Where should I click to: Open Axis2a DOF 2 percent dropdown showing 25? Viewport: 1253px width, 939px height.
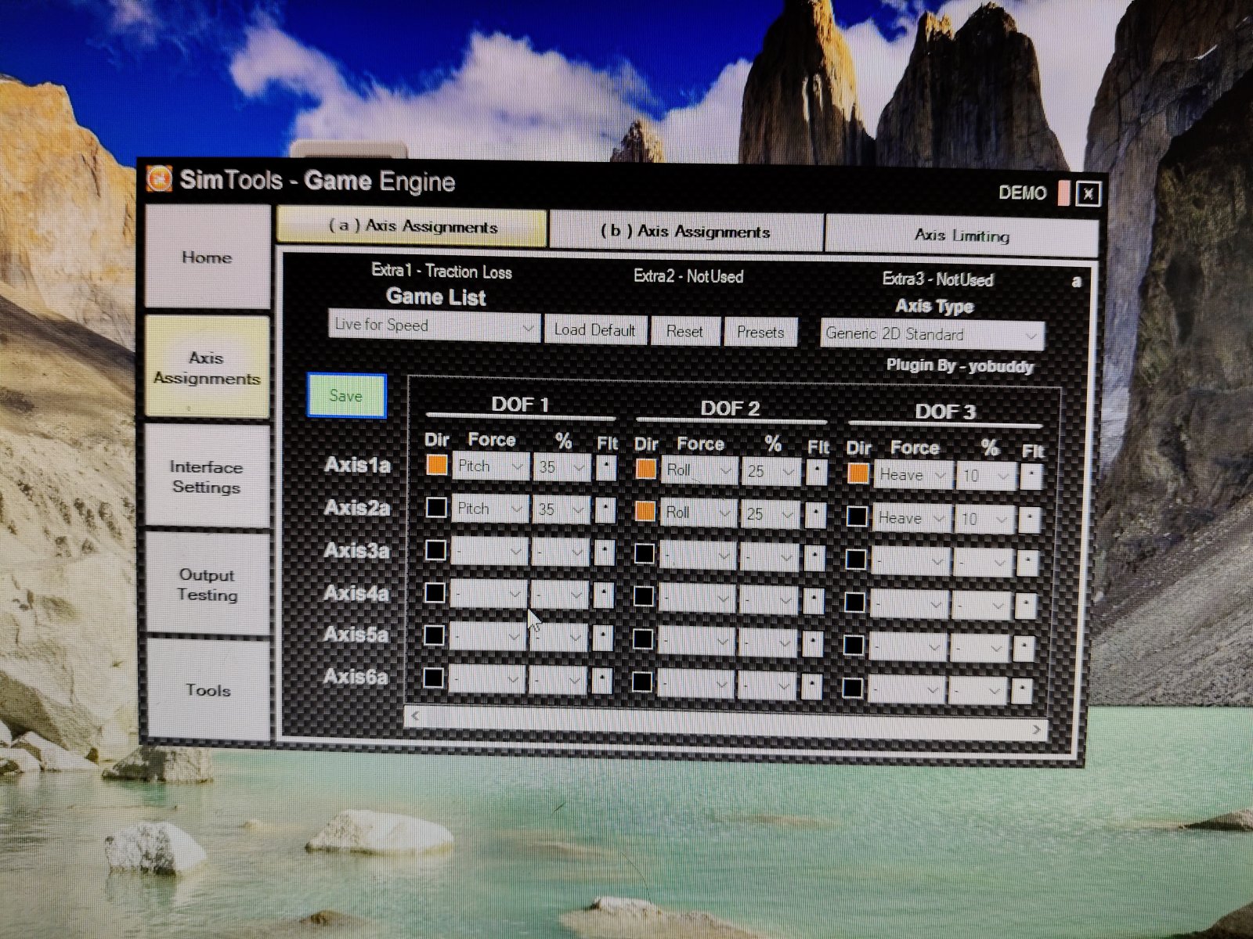pos(770,514)
